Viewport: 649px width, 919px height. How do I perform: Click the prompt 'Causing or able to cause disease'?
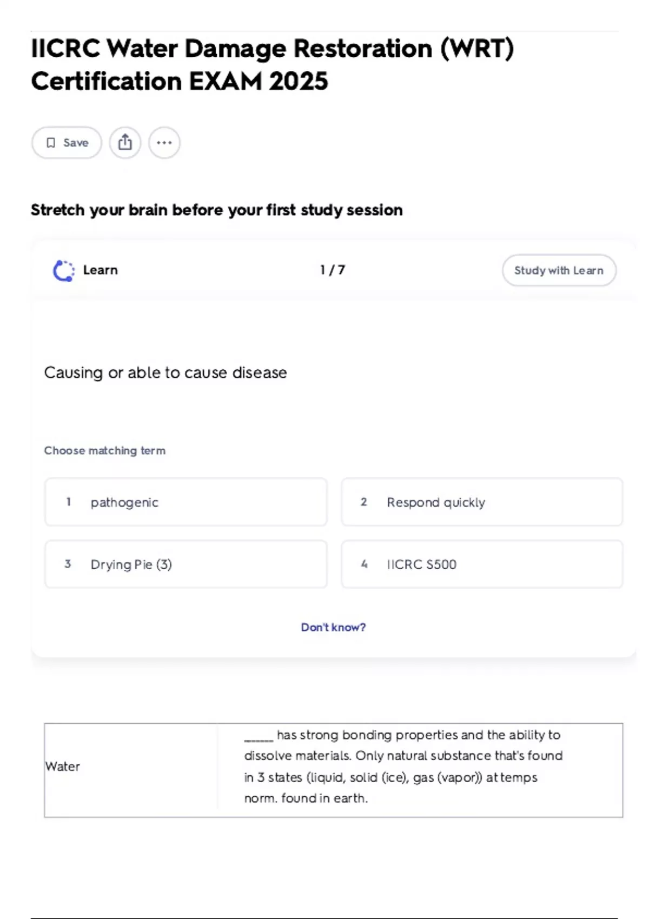165,372
